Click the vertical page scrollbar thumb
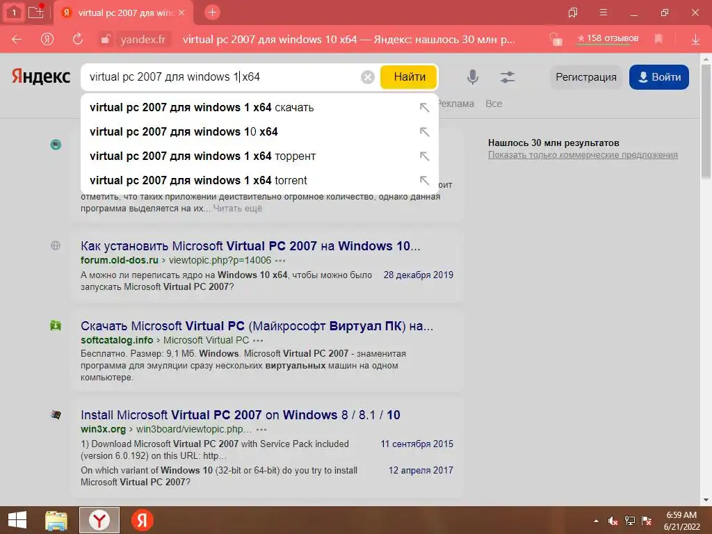The height and width of the screenshot is (534, 712). (706, 120)
